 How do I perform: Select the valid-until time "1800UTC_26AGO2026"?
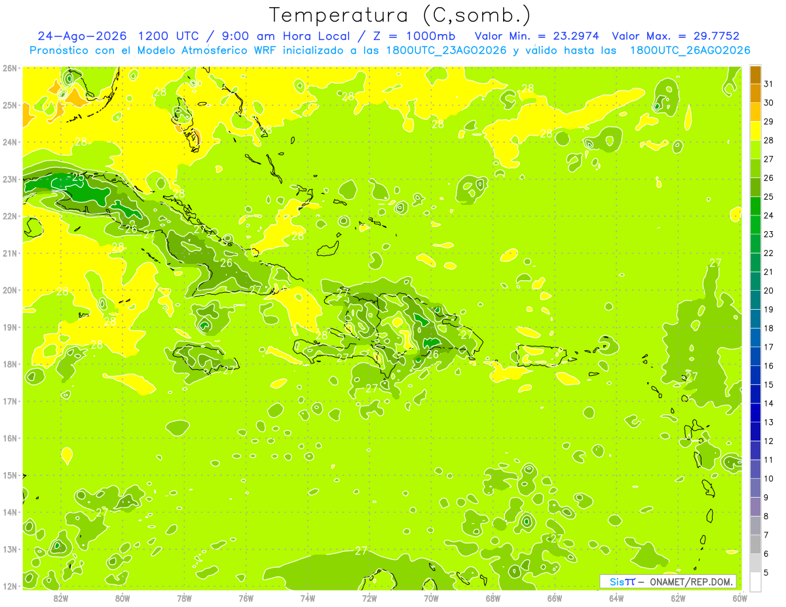pos(690,50)
